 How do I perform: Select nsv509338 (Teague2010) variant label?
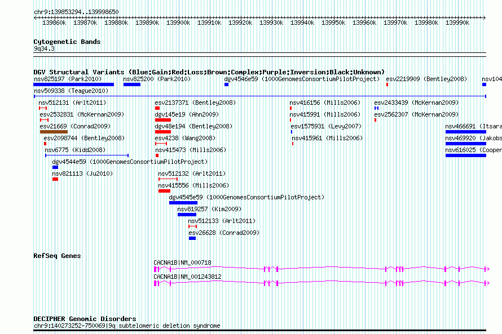pos(71,91)
